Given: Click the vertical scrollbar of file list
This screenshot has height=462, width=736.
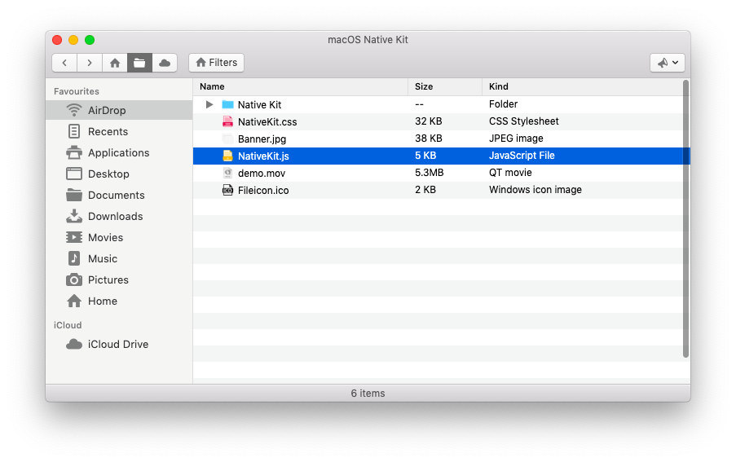Looking at the screenshot, I should pos(685,218).
